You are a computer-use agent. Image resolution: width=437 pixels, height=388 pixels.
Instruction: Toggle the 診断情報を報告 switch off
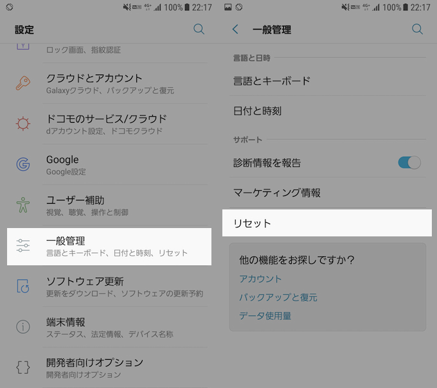point(409,163)
